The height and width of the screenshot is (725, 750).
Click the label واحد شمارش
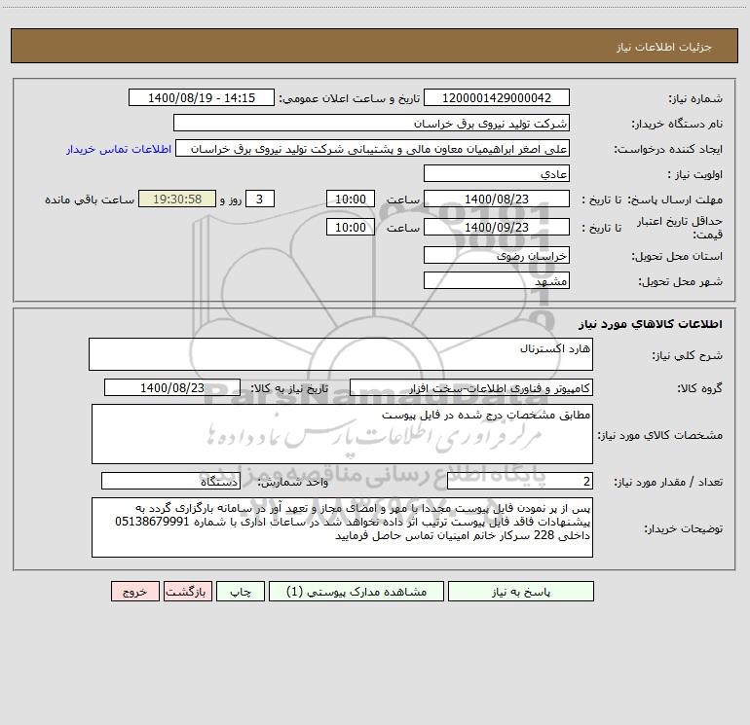tap(293, 483)
